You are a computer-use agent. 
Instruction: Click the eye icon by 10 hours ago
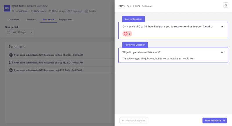(50, 11)
